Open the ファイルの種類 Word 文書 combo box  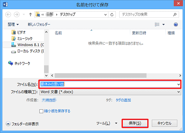point(110,92)
